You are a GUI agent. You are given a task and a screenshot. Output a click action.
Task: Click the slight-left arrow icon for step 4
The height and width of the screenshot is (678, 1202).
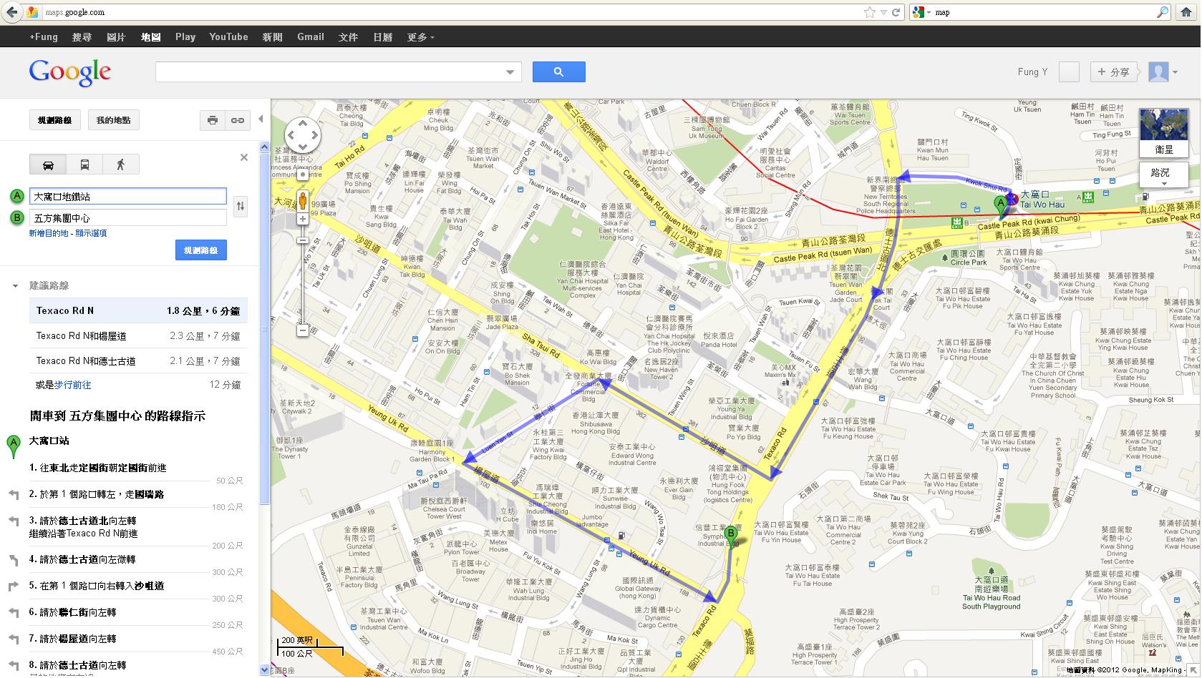(x=14, y=560)
